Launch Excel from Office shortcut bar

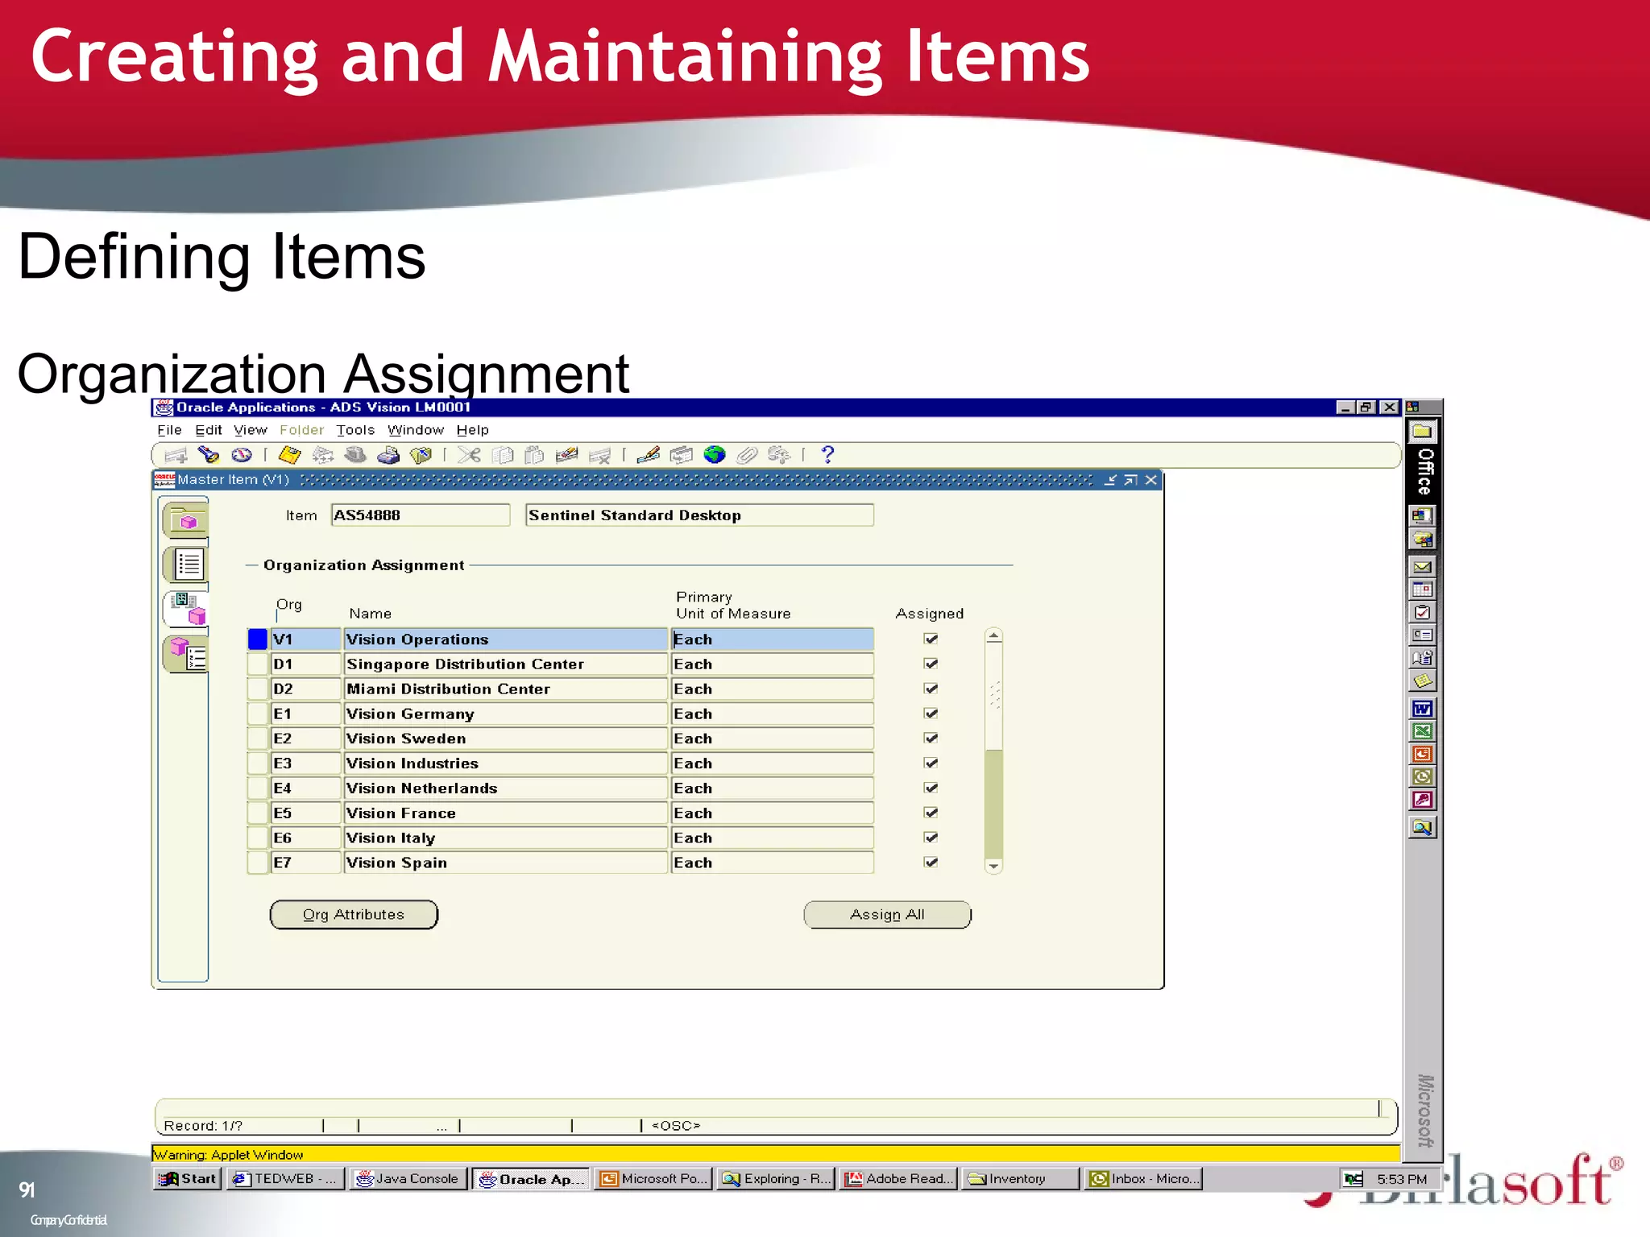point(1422,731)
